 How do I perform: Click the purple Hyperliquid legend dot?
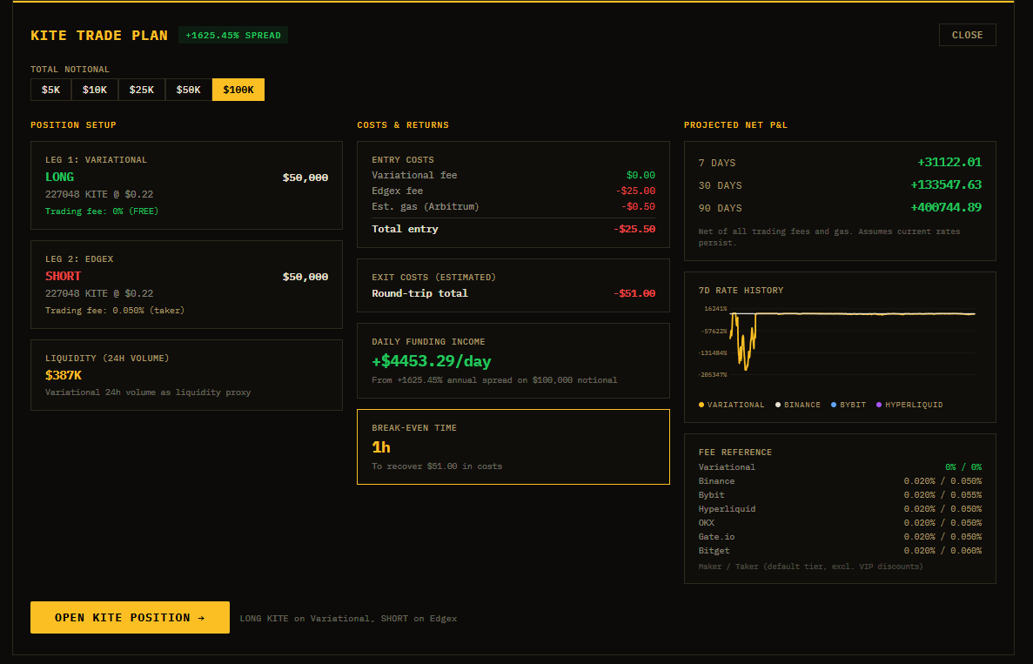click(879, 405)
